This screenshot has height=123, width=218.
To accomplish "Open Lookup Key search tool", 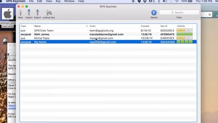I will point(49,14).
